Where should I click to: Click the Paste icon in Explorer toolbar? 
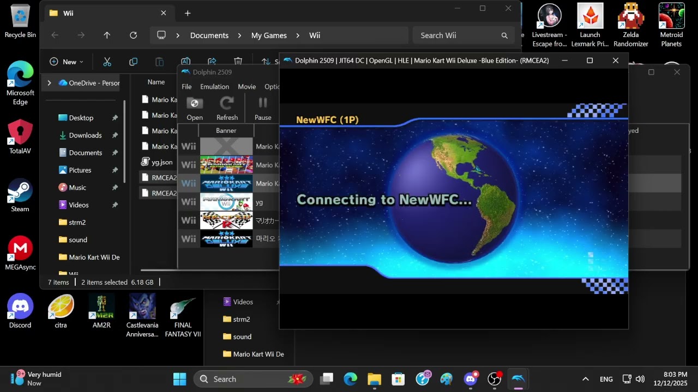coord(159,62)
